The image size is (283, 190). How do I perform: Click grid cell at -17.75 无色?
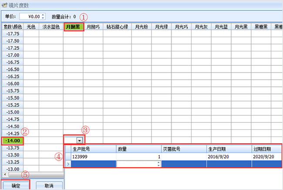coord(31,34)
